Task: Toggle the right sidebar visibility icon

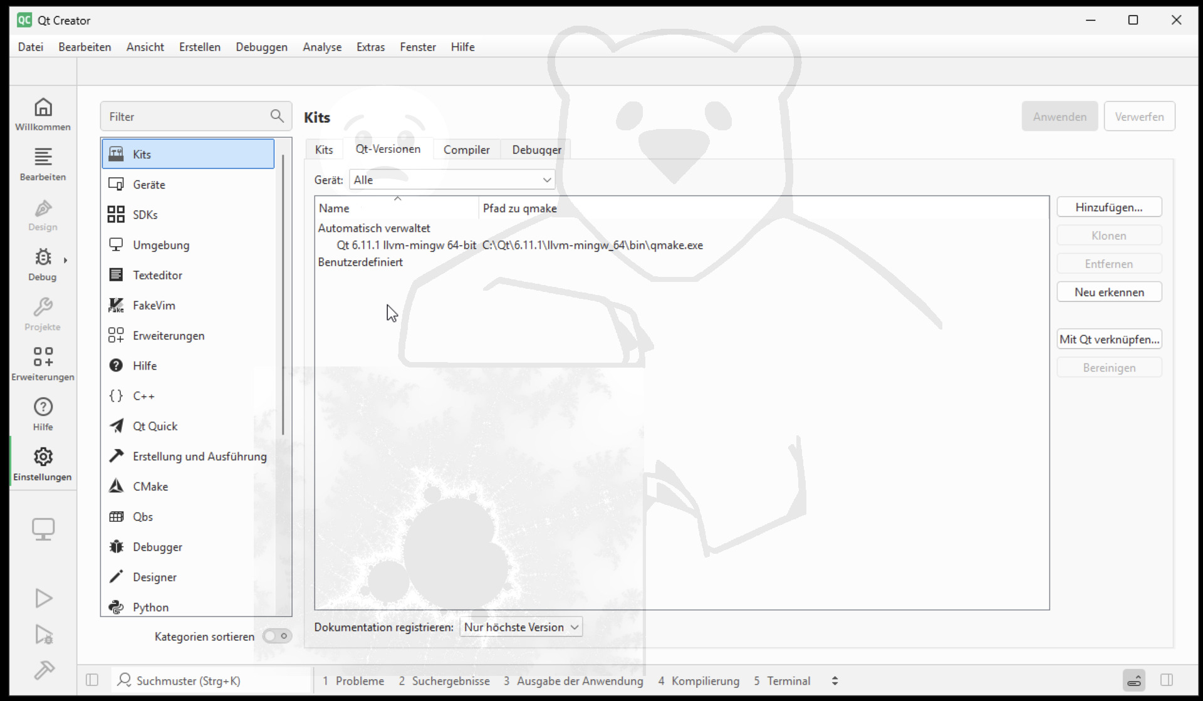Action: click(1167, 680)
